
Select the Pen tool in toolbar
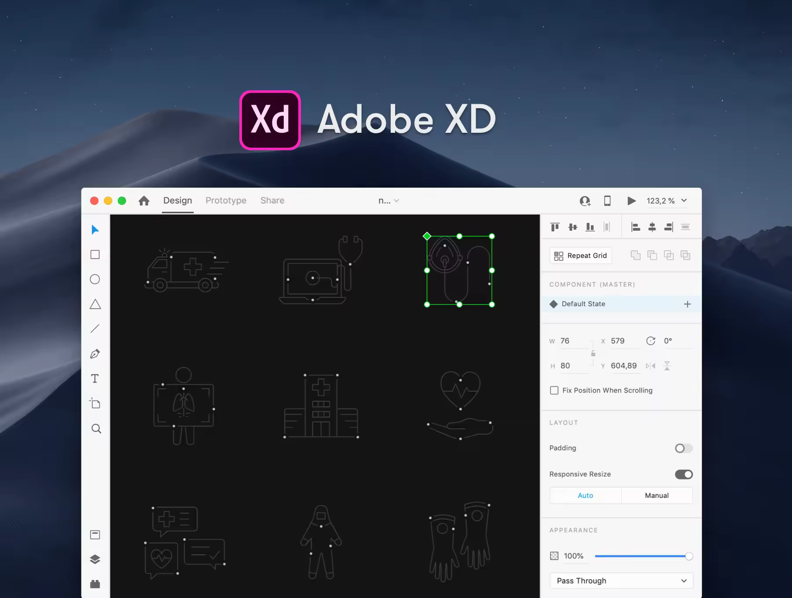(x=95, y=354)
